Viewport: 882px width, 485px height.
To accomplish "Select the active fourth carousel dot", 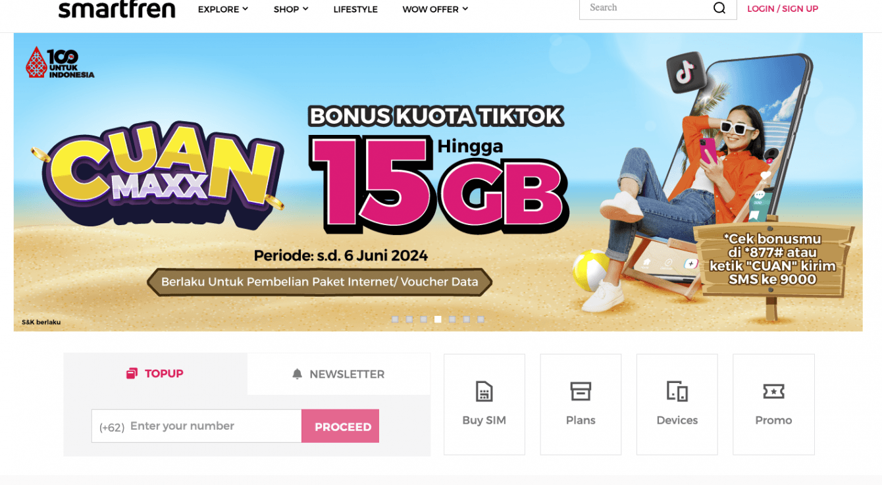I will coord(438,319).
